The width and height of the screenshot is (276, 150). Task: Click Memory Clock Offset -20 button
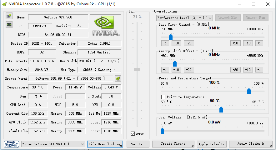coord(189,70)
